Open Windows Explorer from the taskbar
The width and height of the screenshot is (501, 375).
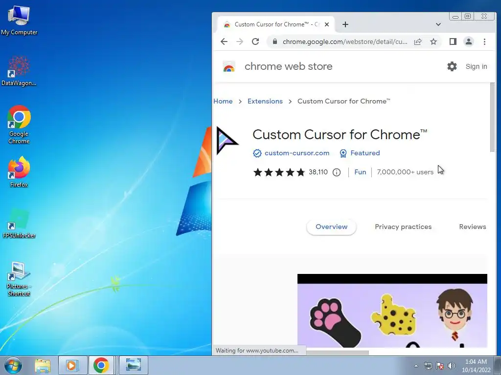pyautogui.click(x=43, y=365)
